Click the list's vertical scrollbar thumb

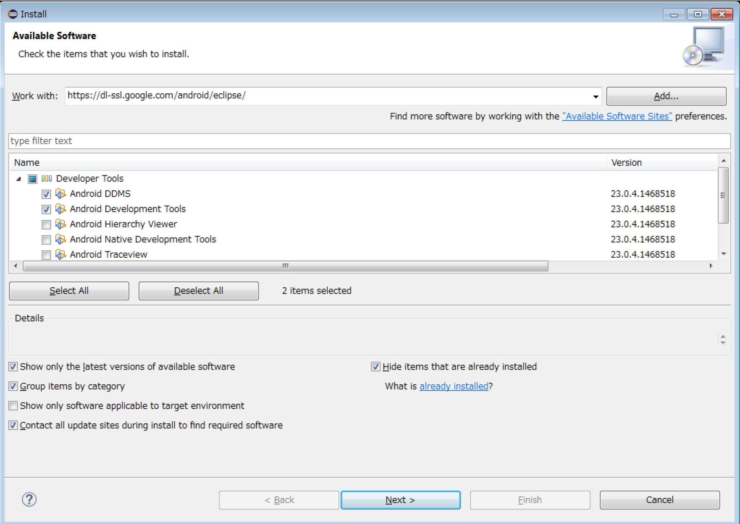point(723,195)
